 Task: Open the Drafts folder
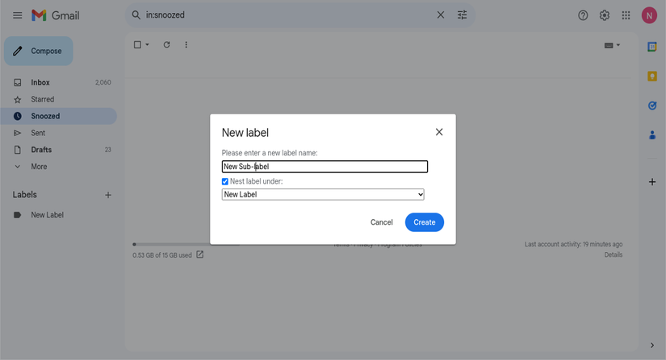[x=41, y=150]
